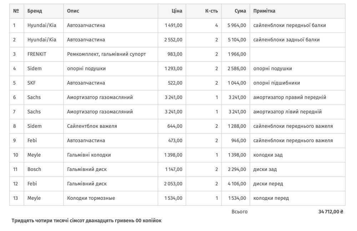Click the К-сть column header

(211, 11)
